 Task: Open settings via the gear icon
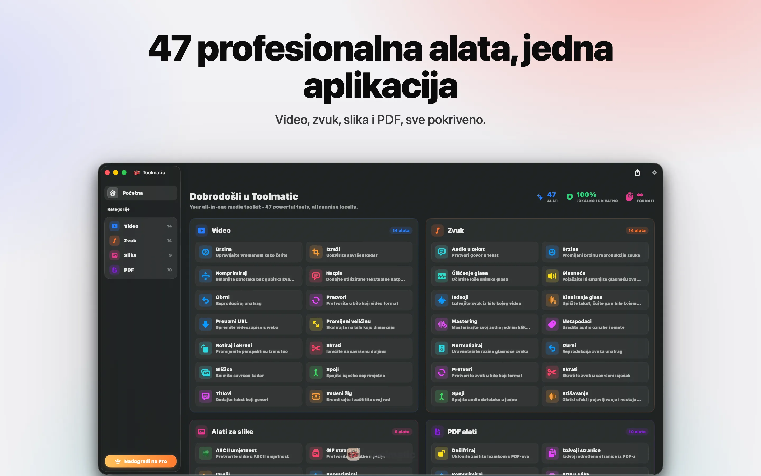(655, 172)
